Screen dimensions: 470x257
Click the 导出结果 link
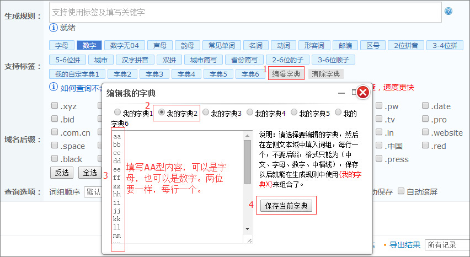point(404,245)
